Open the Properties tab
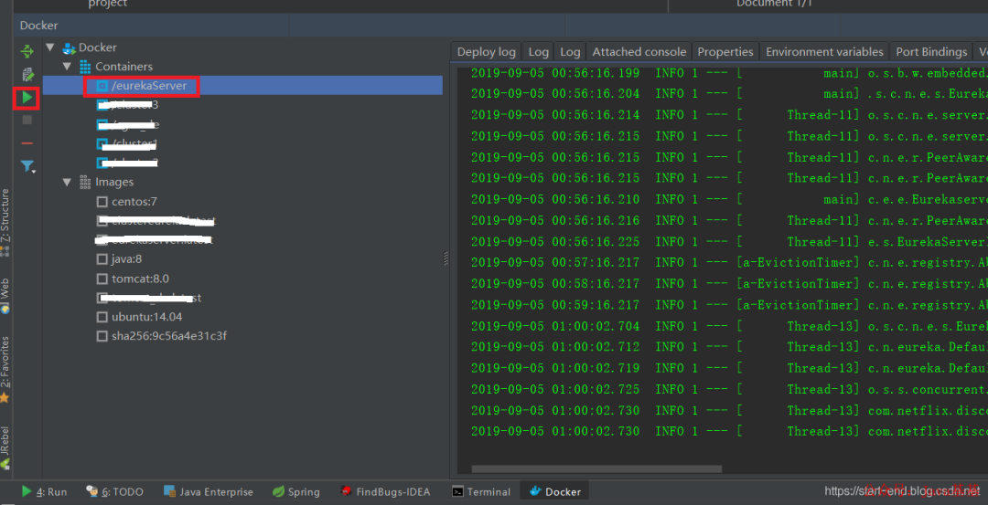 pyautogui.click(x=725, y=51)
